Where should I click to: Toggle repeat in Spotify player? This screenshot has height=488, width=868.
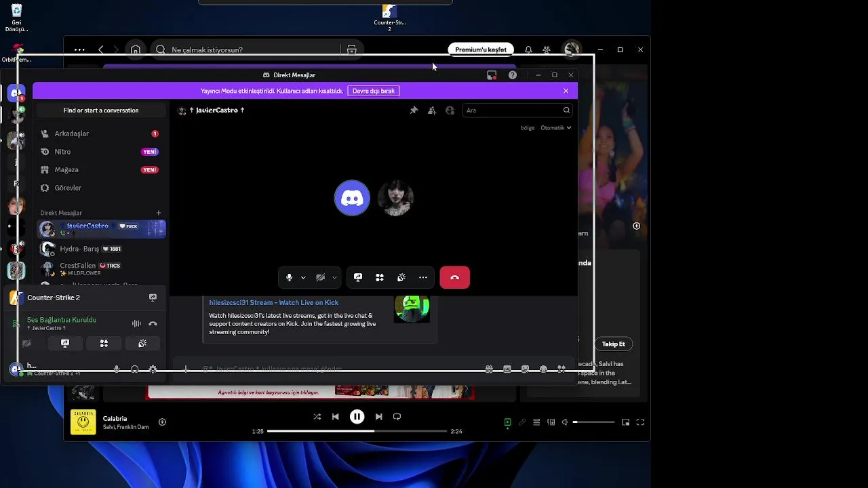(x=397, y=417)
